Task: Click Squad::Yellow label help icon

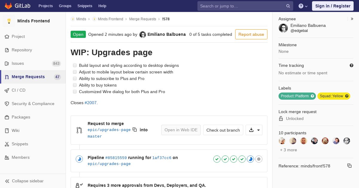Action: tap(347, 96)
